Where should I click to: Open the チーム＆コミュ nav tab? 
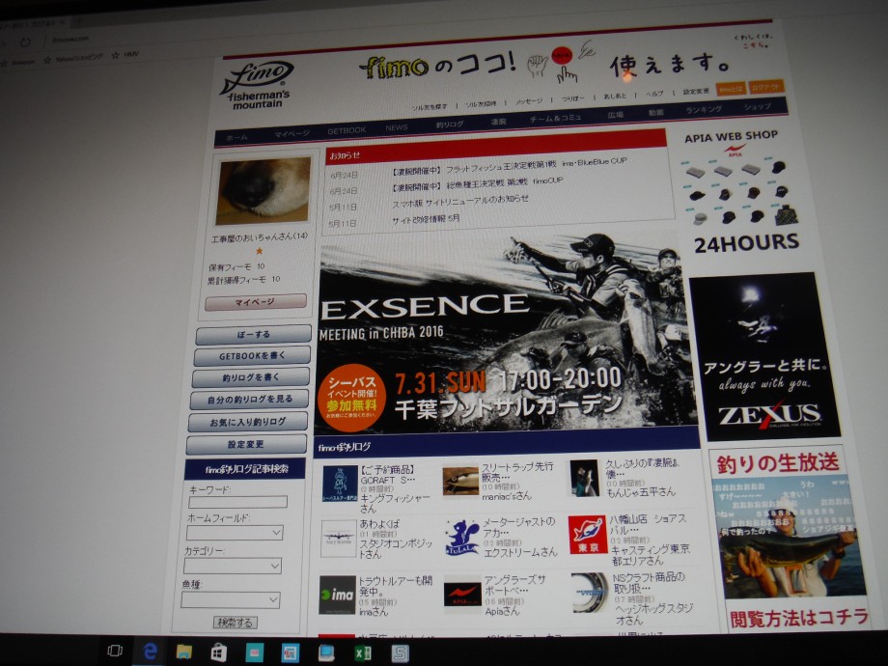[556, 118]
